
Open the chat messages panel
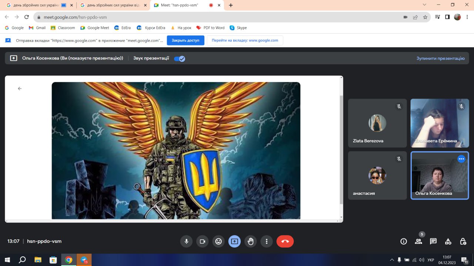[x=433, y=241]
